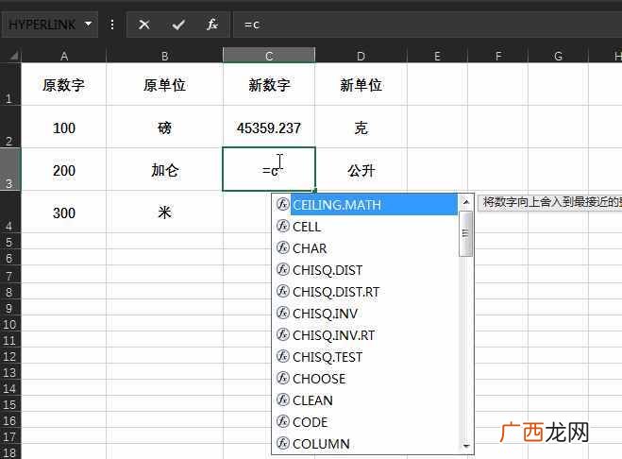The image size is (622, 459).
Task: Click in the formula bar containing =c
Action: click(428, 25)
